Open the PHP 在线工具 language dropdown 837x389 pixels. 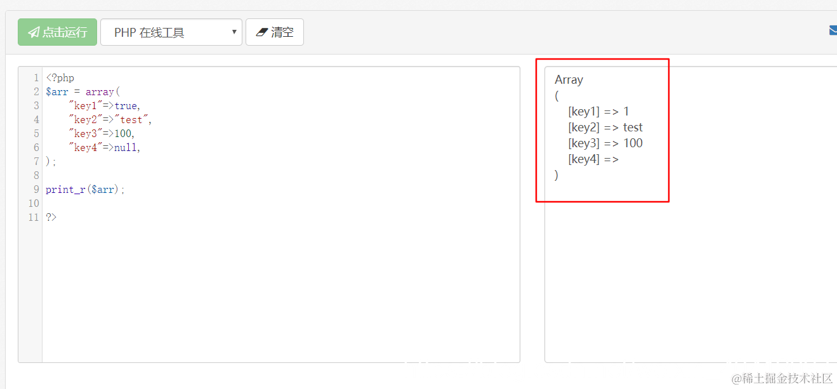(x=171, y=32)
